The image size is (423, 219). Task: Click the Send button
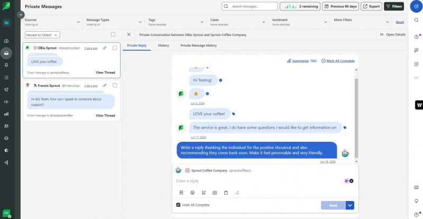333,205
